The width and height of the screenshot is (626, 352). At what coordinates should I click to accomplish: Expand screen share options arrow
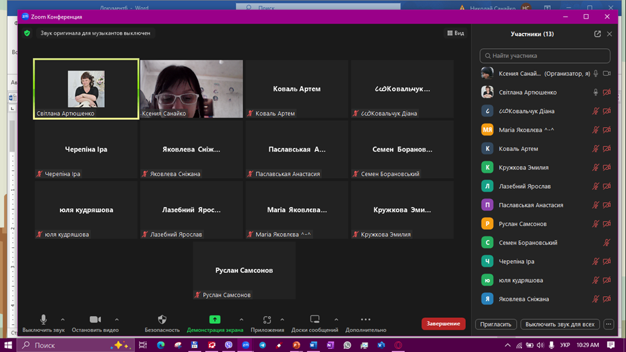pyautogui.click(x=242, y=320)
